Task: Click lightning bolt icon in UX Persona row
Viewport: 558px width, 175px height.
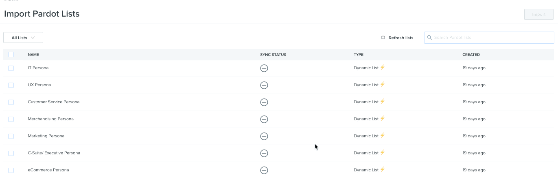Action: pyautogui.click(x=383, y=84)
